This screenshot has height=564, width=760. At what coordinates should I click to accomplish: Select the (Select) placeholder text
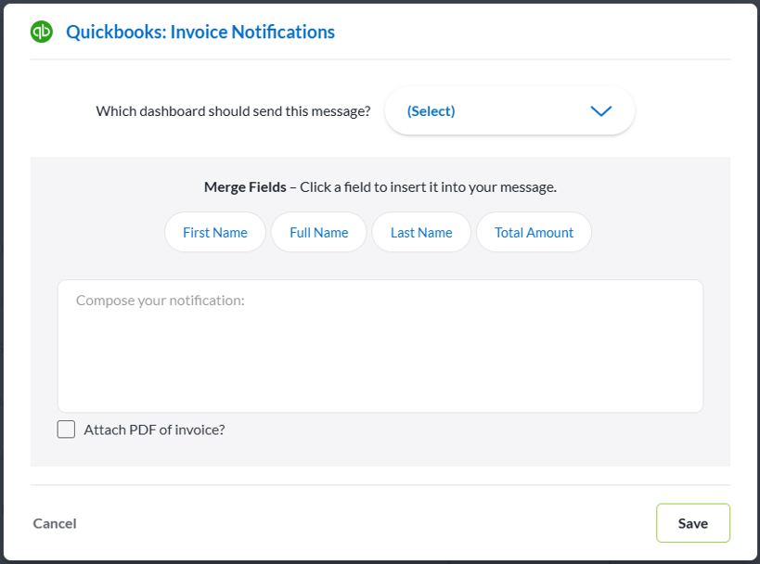[x=430, y=110]
